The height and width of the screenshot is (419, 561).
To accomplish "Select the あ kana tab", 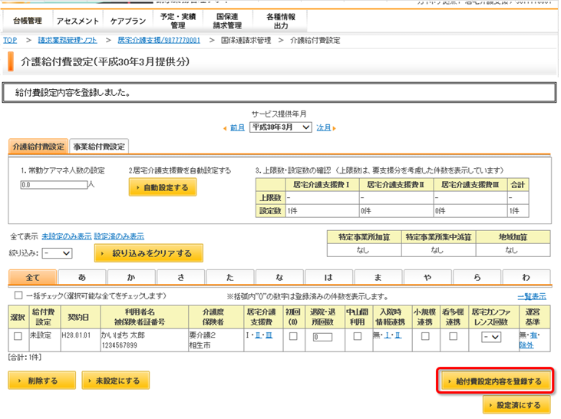I will (82, 277).
